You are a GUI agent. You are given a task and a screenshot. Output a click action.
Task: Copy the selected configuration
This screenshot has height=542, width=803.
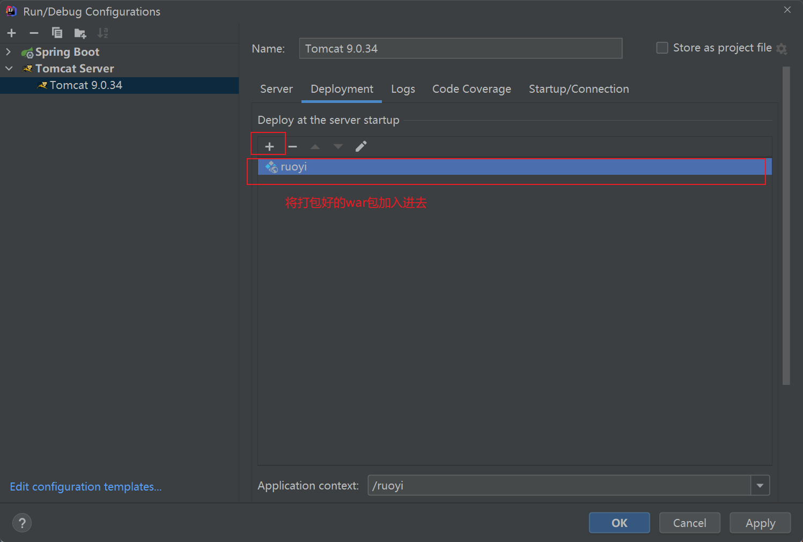pyautogui.click(x=57, y=33)
